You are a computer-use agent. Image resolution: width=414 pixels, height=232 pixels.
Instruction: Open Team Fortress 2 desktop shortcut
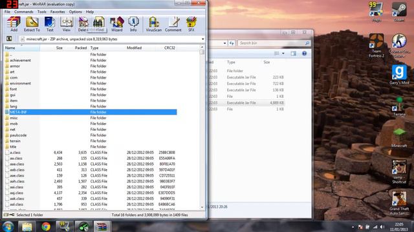[x=376, y=46]
